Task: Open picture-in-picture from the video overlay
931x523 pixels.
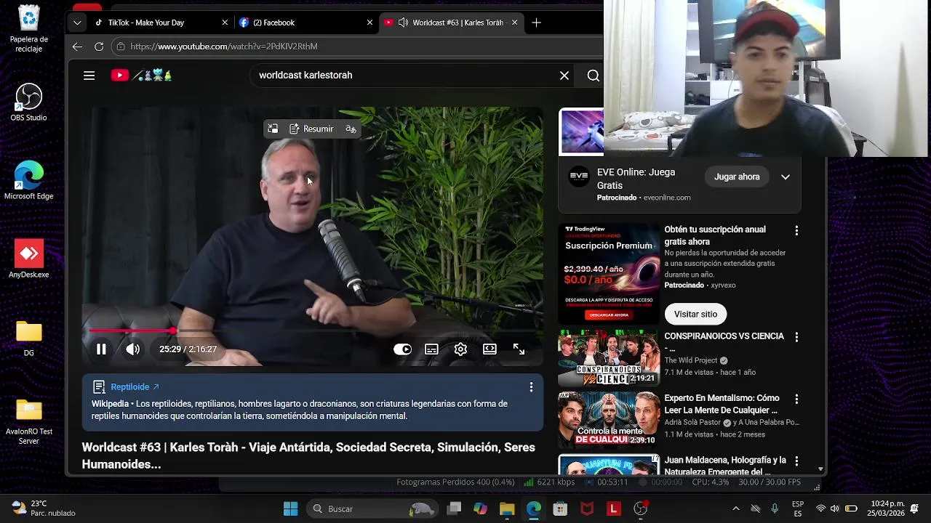Action: (273, 129)
